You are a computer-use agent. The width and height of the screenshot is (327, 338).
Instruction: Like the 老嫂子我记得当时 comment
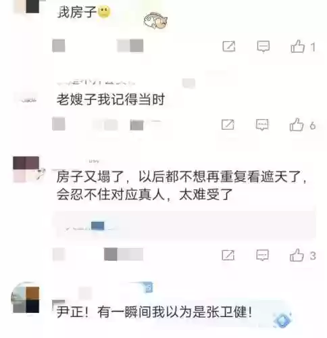[297, 124]
